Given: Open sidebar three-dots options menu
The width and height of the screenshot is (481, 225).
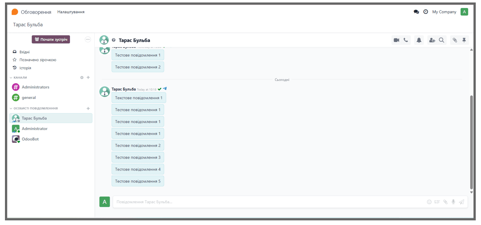Looking at the screenshot, I should click(x=88, y=40).
